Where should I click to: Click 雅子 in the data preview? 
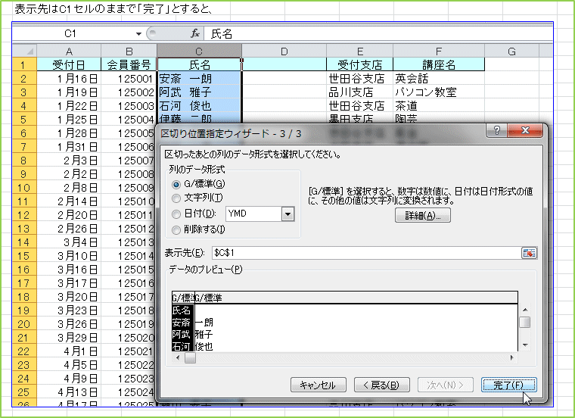[x=204, y=335]
